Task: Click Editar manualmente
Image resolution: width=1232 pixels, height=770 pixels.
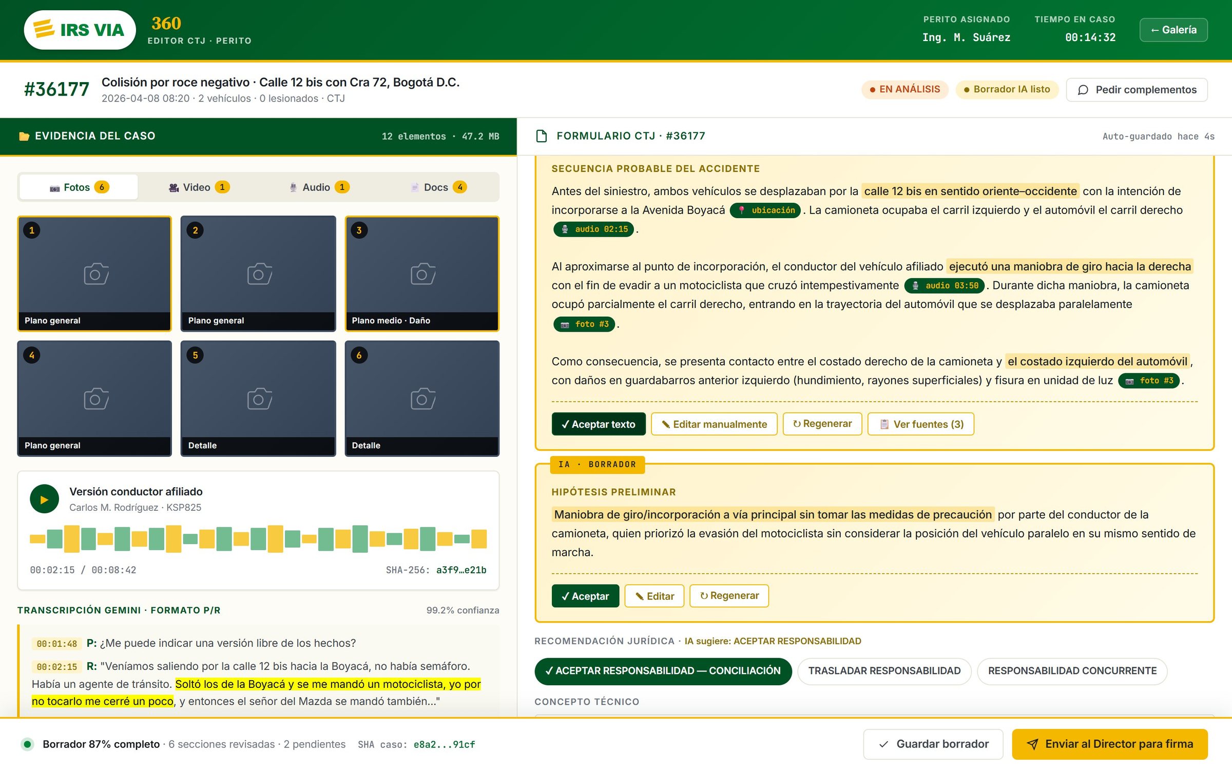Action: tap(714, 425)
